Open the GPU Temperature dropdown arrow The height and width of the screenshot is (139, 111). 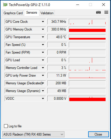pos(43,37)
